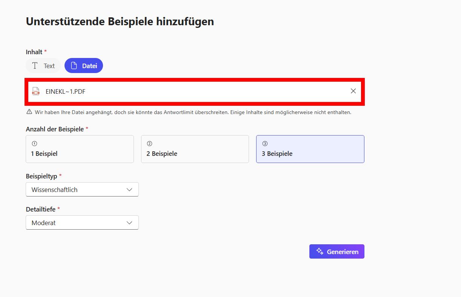Switch to the Text content tab
This screenshot has height=297, width=461.
click(x=43, y=66)
